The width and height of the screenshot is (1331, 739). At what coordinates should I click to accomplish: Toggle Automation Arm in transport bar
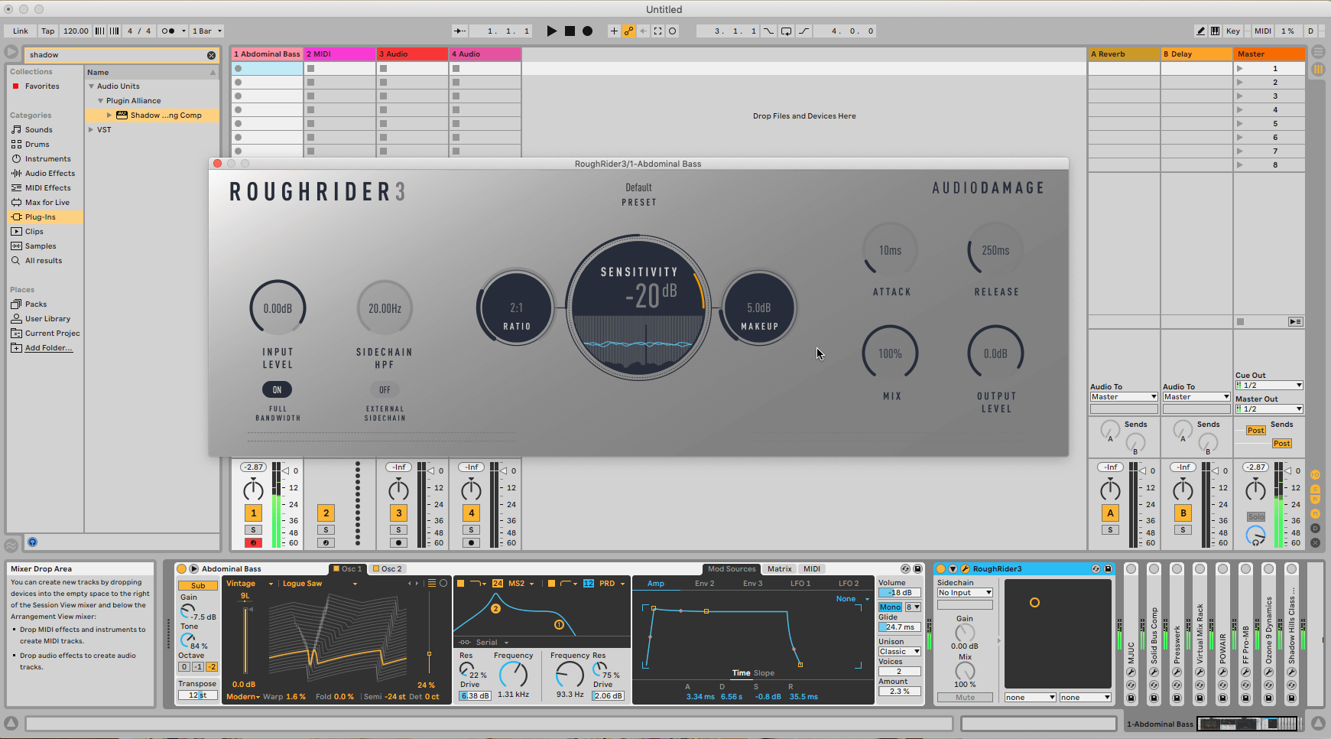tap(628, 31)
